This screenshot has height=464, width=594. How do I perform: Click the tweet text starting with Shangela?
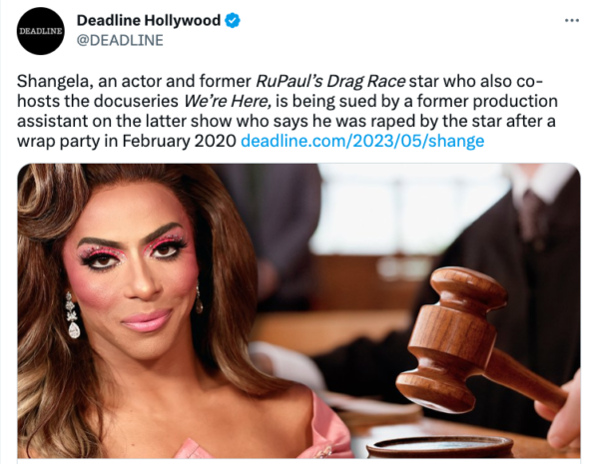pos(287,111)
